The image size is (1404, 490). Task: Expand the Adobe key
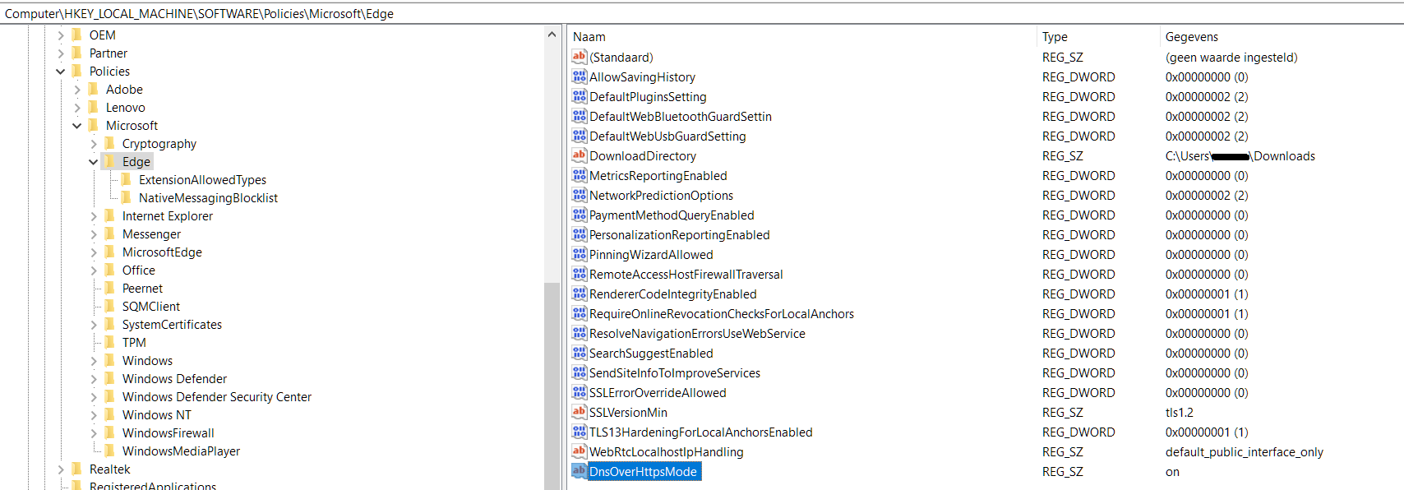click(77, 90)
